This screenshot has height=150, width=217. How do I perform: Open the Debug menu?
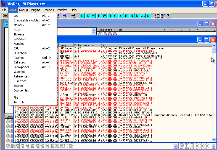click(x=23, y=10)
